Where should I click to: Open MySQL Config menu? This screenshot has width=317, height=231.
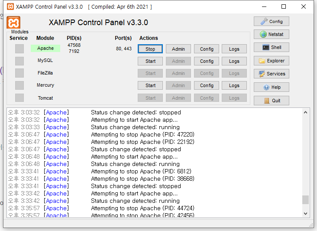(207, 61)
